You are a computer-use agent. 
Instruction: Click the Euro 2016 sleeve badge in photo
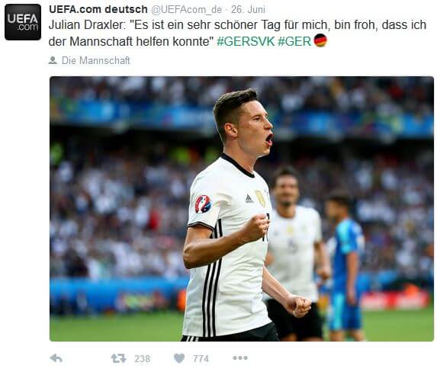tap(203, 204)
